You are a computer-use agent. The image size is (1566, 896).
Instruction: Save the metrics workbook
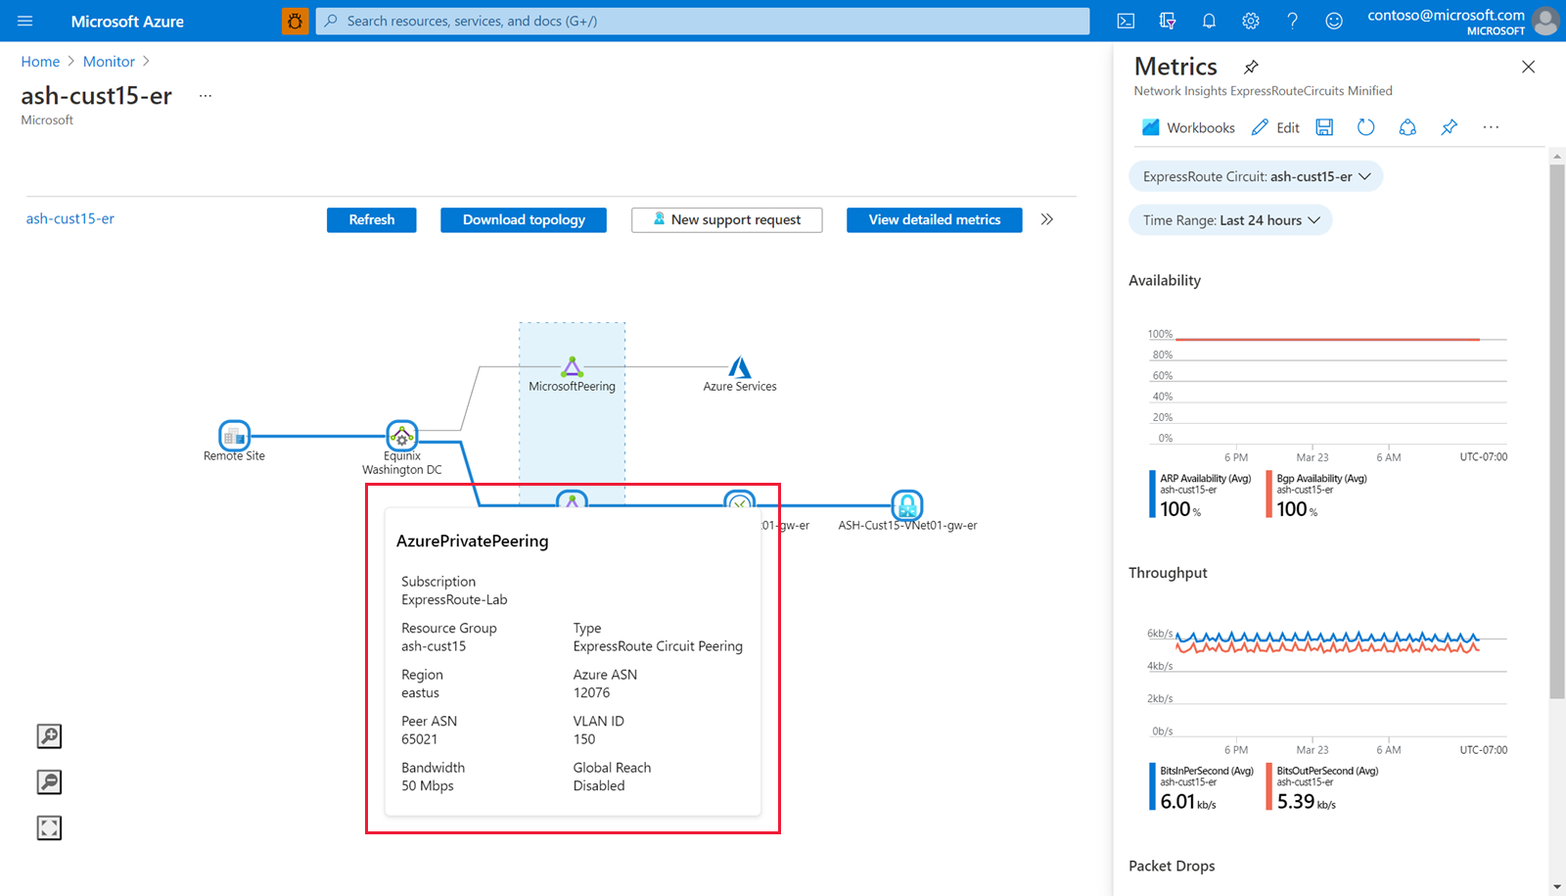(x=1324, y=127)
